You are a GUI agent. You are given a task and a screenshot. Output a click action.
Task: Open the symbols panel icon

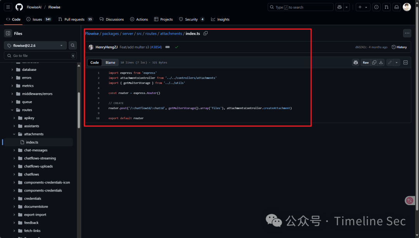click(x=405, y=62)
